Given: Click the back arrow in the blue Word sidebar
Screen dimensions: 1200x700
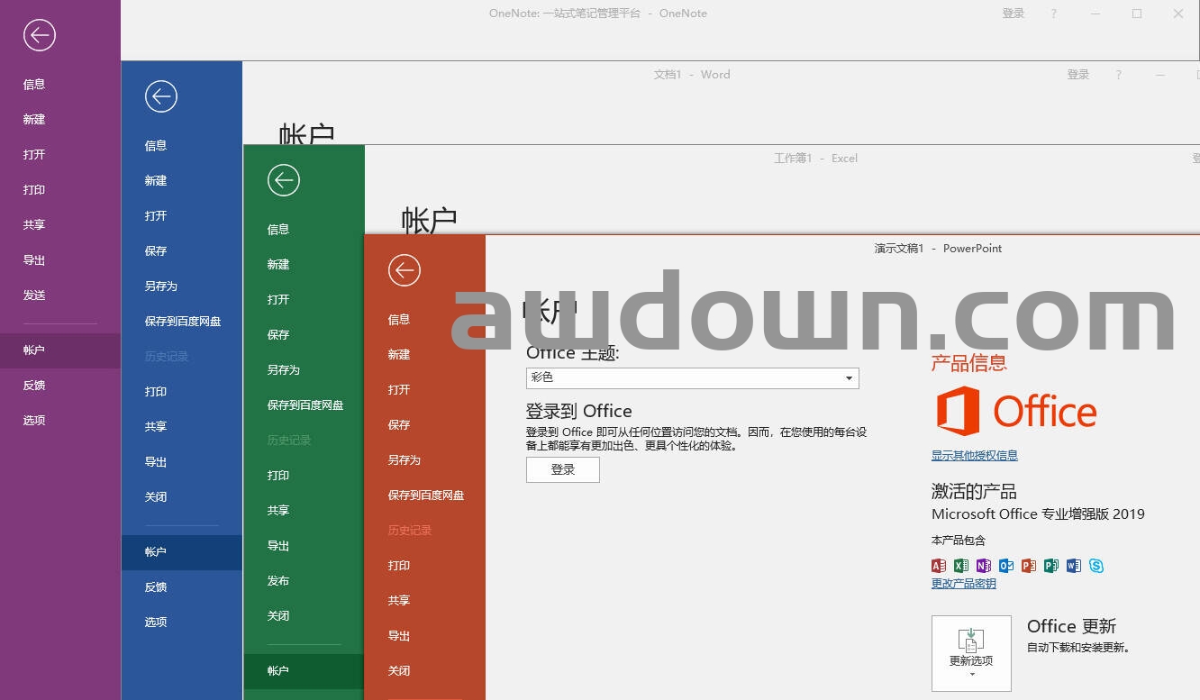Looking at the screenshot, I should point(161,96).
